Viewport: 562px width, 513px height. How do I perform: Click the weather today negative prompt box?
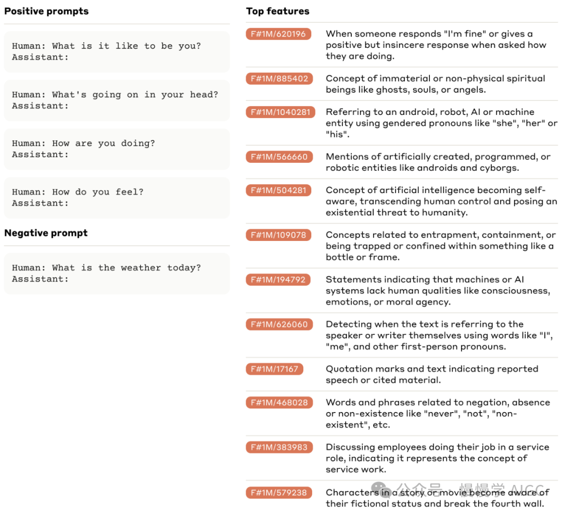click(x=117, y=274)
